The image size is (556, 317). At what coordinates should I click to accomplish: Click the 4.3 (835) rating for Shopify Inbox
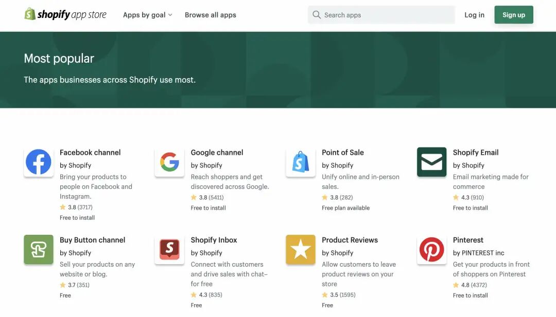point(207,295)
